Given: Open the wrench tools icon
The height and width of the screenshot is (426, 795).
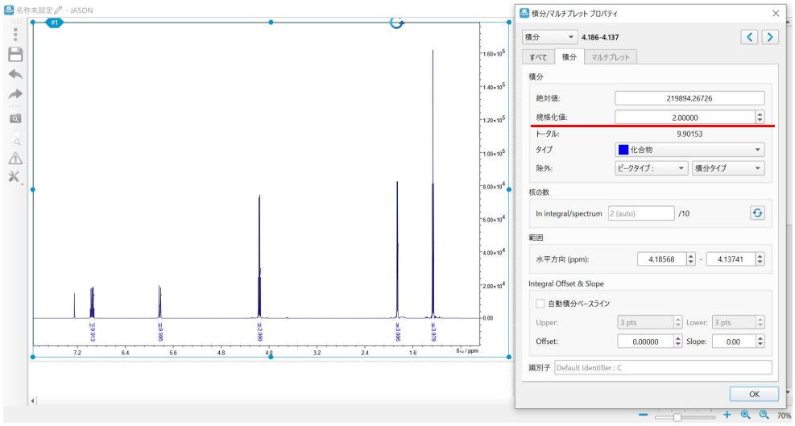Looking at the screenshot, I should tap(14, 176).
